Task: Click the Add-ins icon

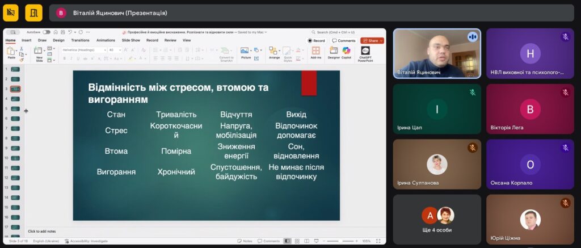Action: click(x=315, y=51)
